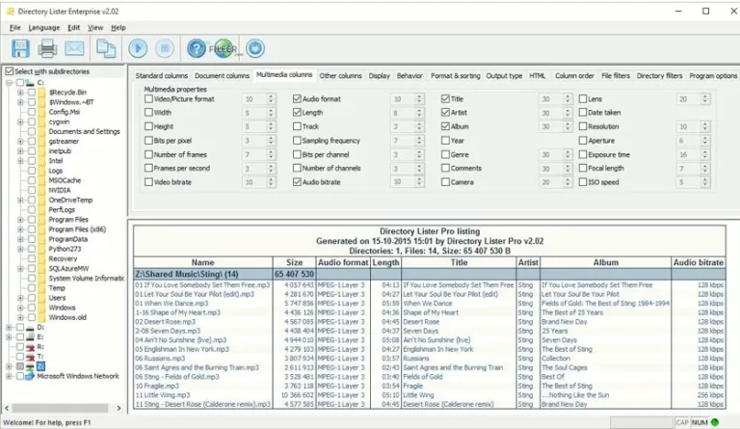Screen dimensions: 740x429
Task: Enable the Video/Picture format checkbox
Action: click(148, 98)
